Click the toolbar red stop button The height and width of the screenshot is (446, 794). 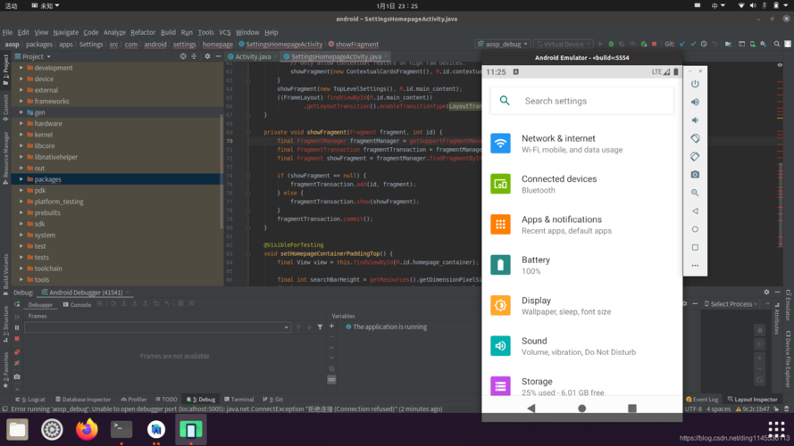654,44
